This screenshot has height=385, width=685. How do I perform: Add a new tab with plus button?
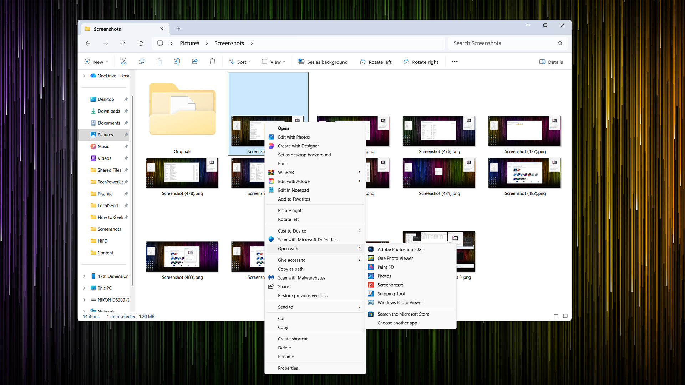[178, 29]
